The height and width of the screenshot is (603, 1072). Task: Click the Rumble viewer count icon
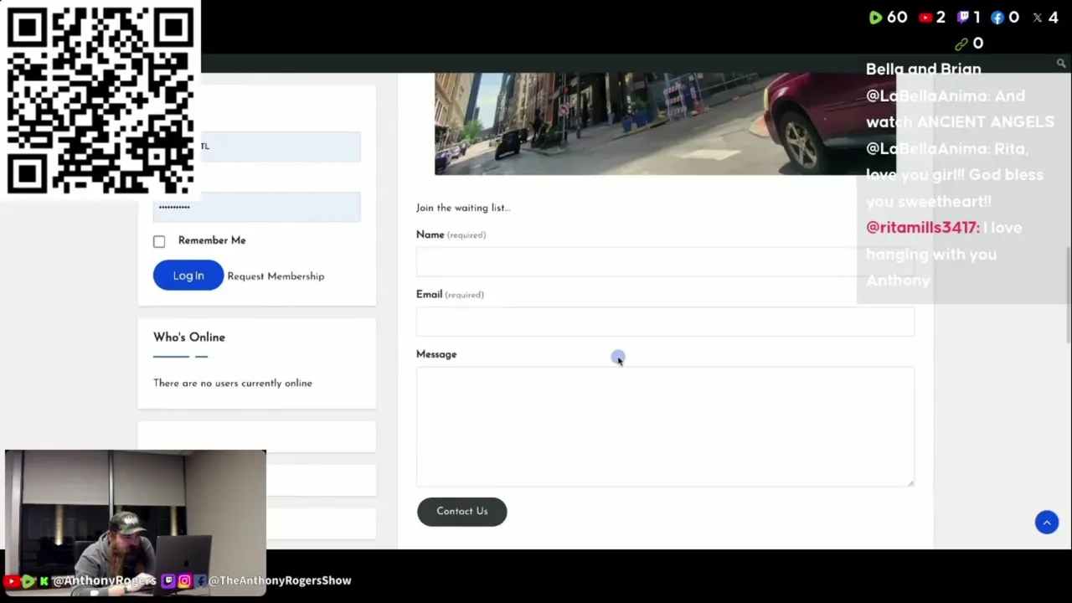875,18
